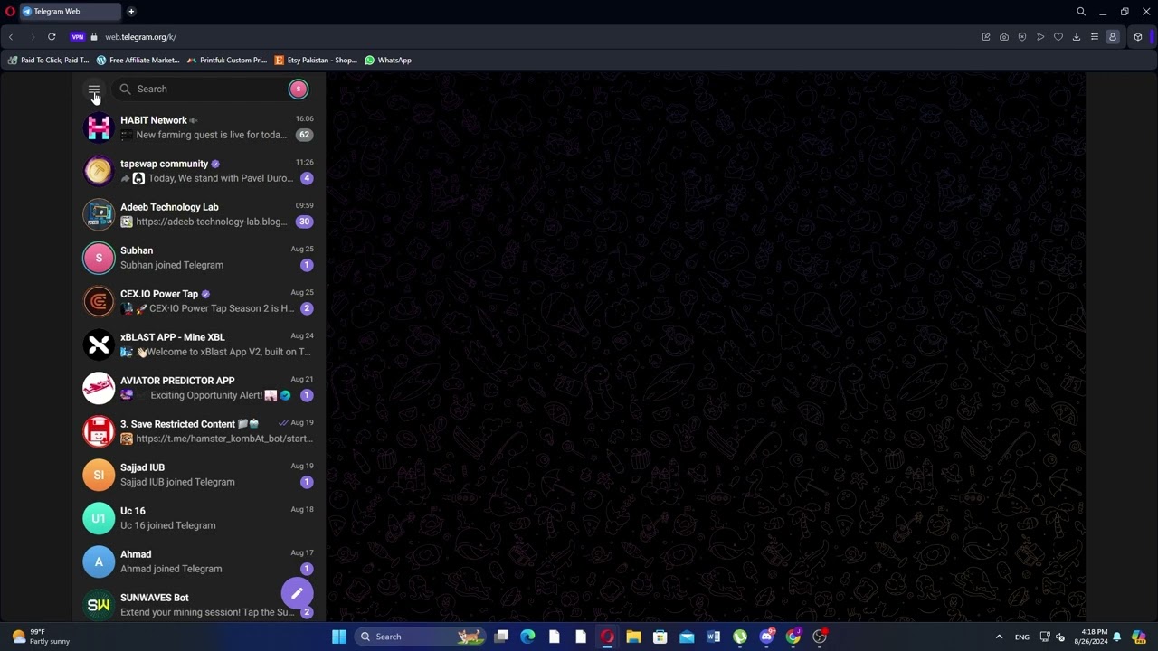Open the WhatsApp bookmark
1158x651 pixels.
click(388, 61)
